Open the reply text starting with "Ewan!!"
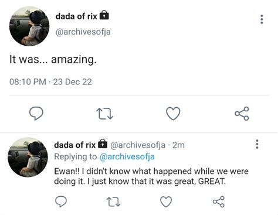 pos(151,176)
